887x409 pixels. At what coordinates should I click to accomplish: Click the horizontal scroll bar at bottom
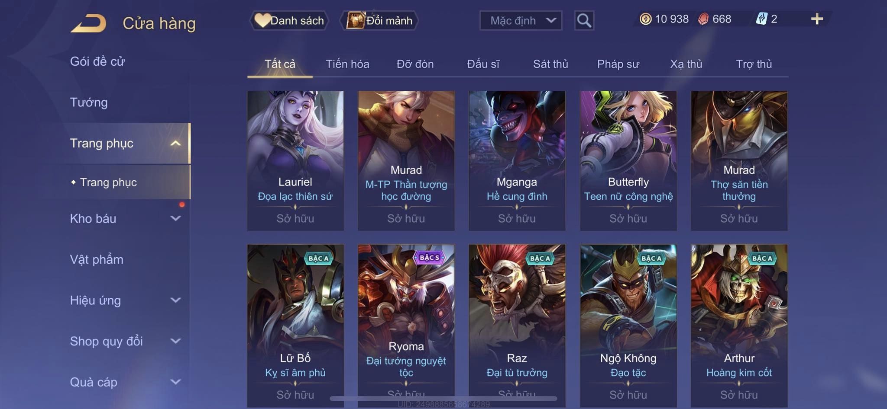(x=443, y=398)
